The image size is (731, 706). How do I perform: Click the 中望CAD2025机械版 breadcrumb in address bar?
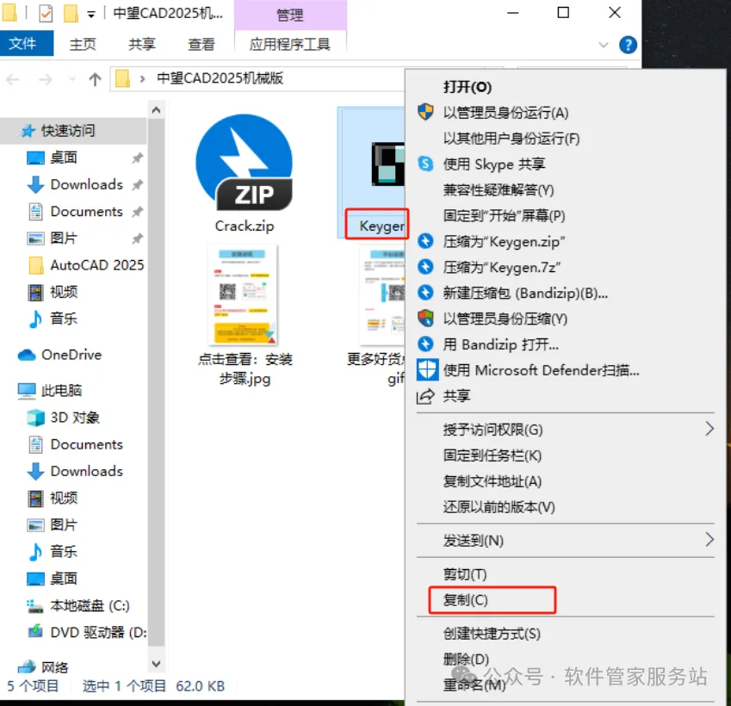point(220,78)
